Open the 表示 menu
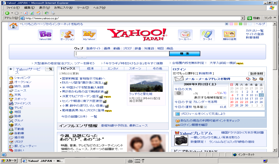The width and height of the screenshot is (279, 164). coord(44,8)
